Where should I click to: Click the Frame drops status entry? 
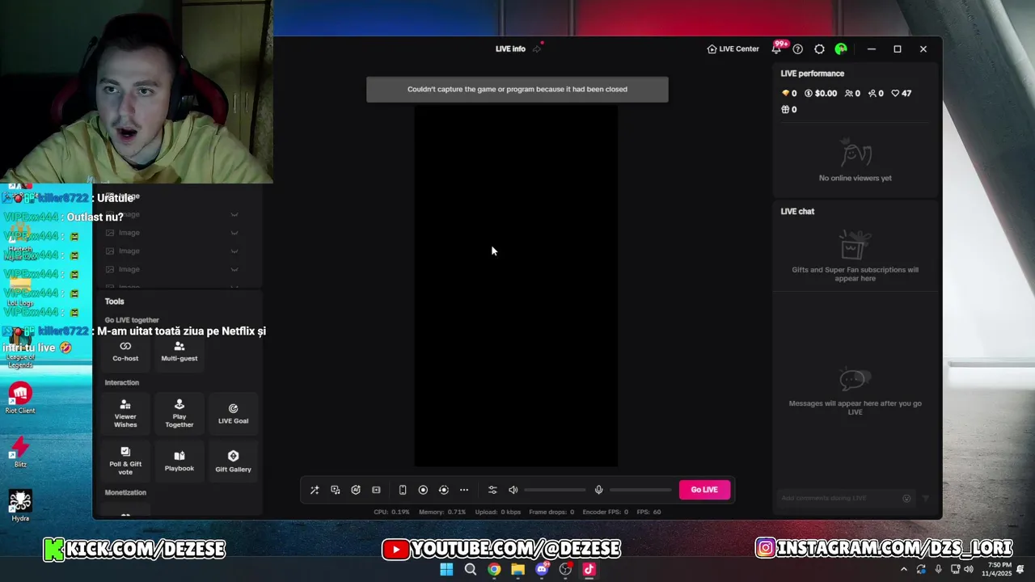point(551,512)
